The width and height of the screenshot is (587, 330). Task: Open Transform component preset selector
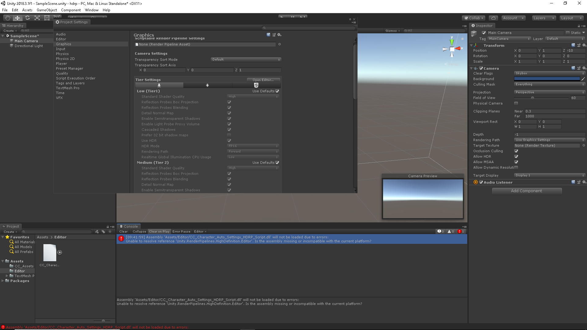coord(579,45)
